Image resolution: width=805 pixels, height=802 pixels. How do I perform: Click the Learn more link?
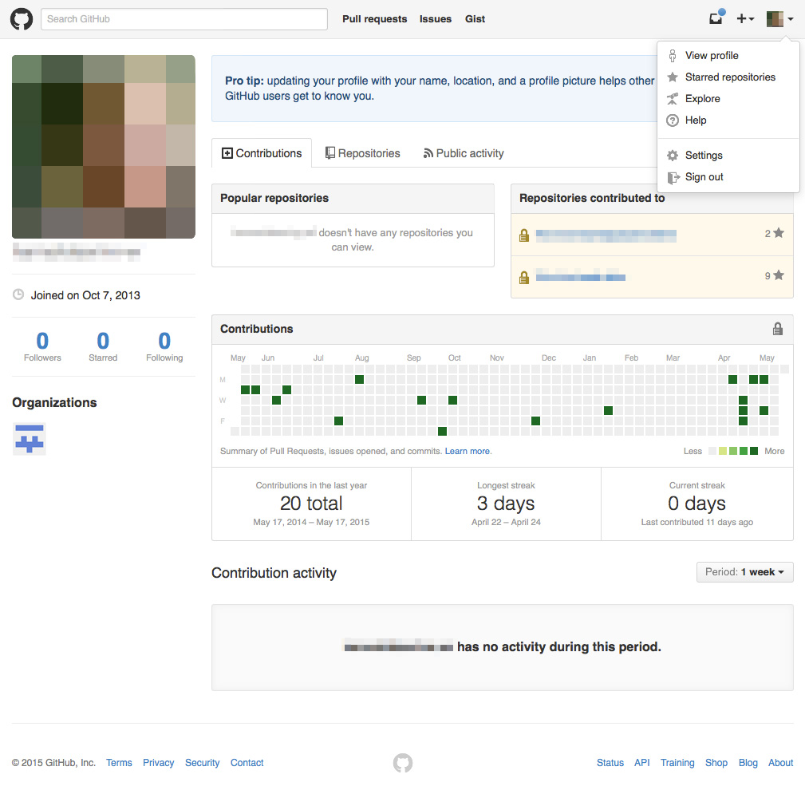(x=468, y=452)
